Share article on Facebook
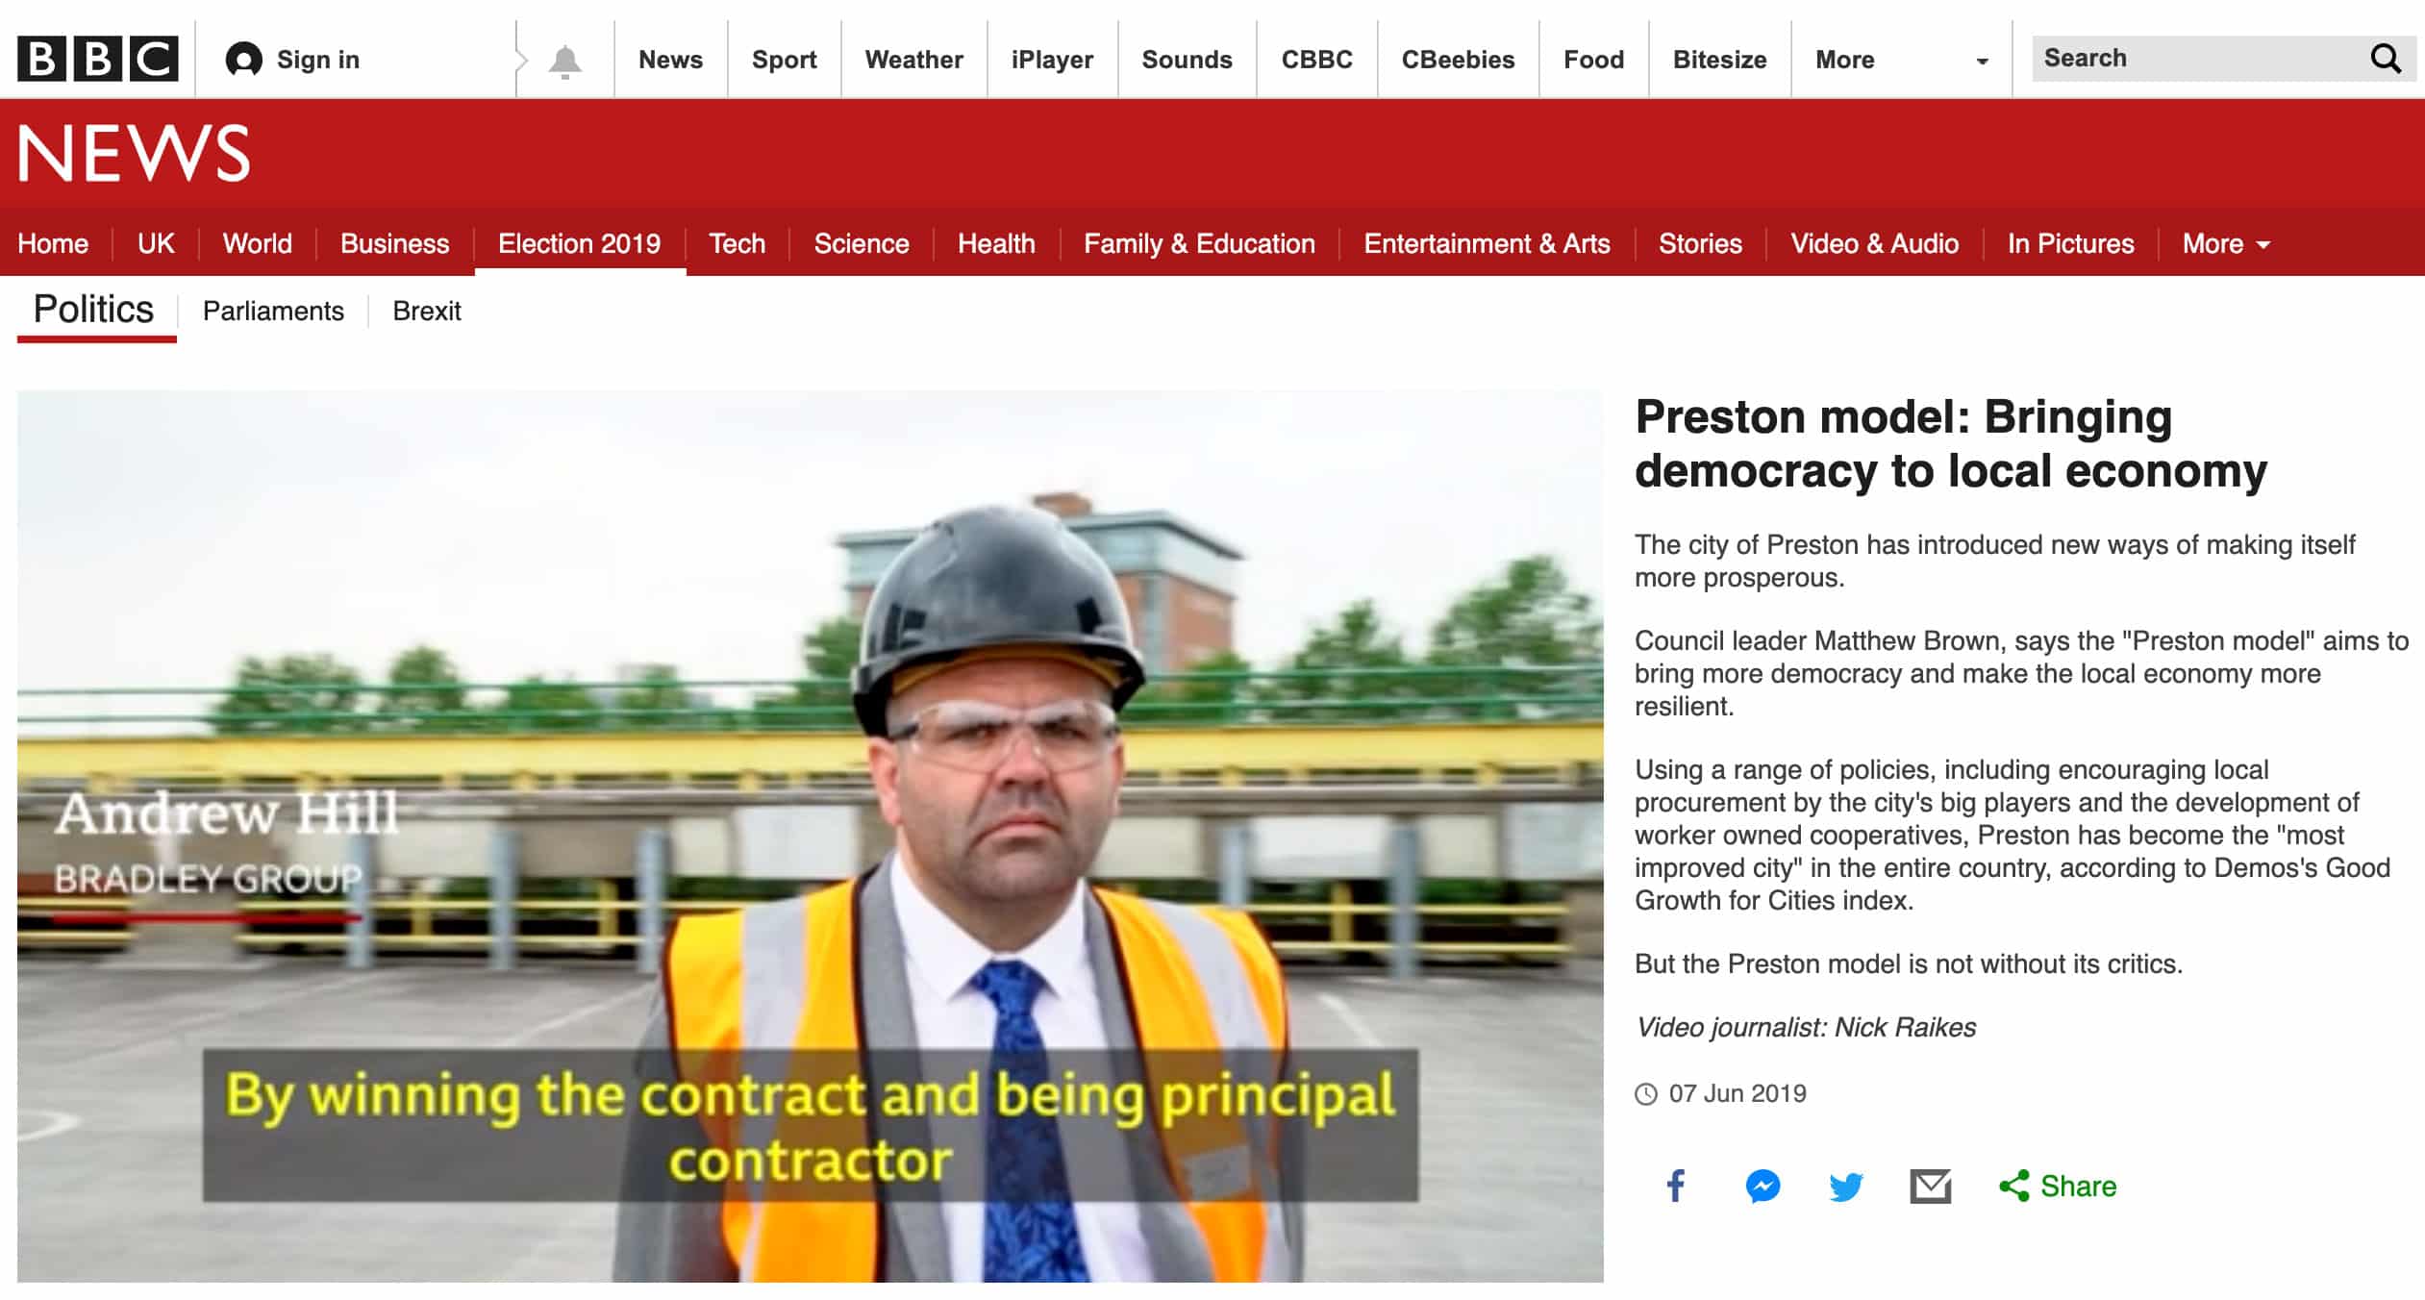The height and width of the screenshot is (1300, 2425). coord(1676,1186)
